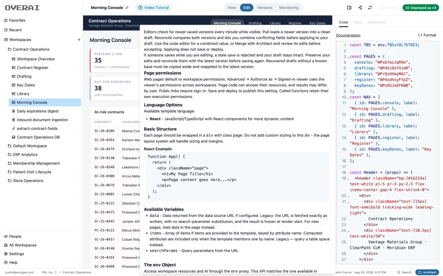Go to the Monitoring tab
The image size is (443, 276).
(x=289, y=8)
